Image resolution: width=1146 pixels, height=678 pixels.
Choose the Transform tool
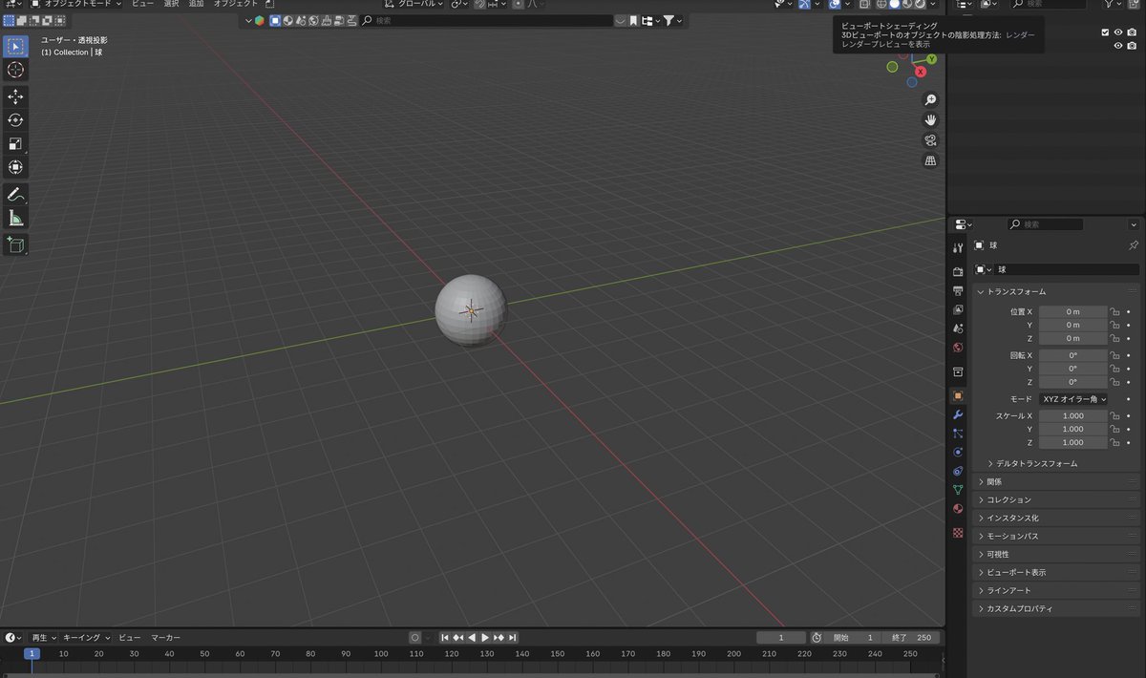click(x=15, y=168)
